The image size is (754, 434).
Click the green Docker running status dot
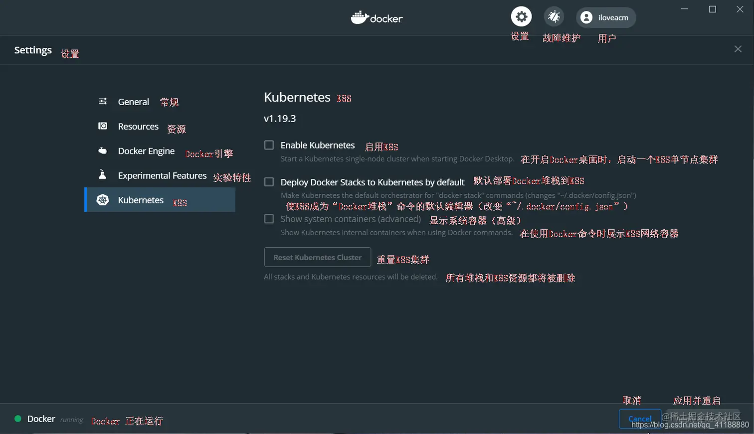coord(18,419)
